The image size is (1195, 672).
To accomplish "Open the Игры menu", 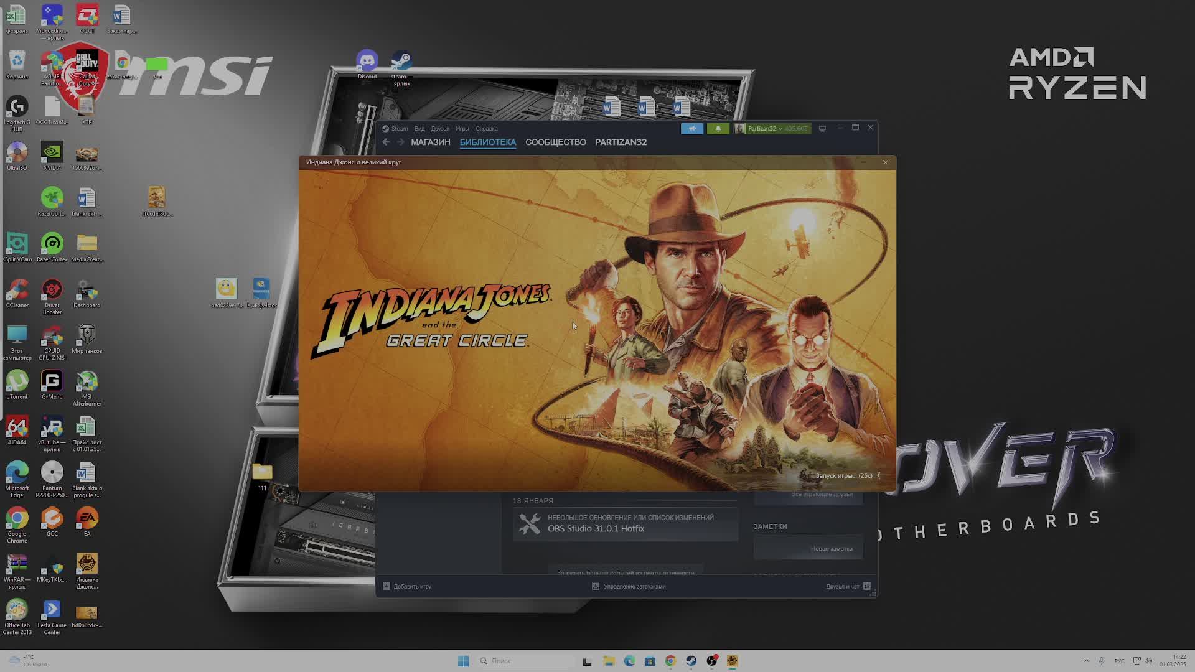I will (462, 129).
